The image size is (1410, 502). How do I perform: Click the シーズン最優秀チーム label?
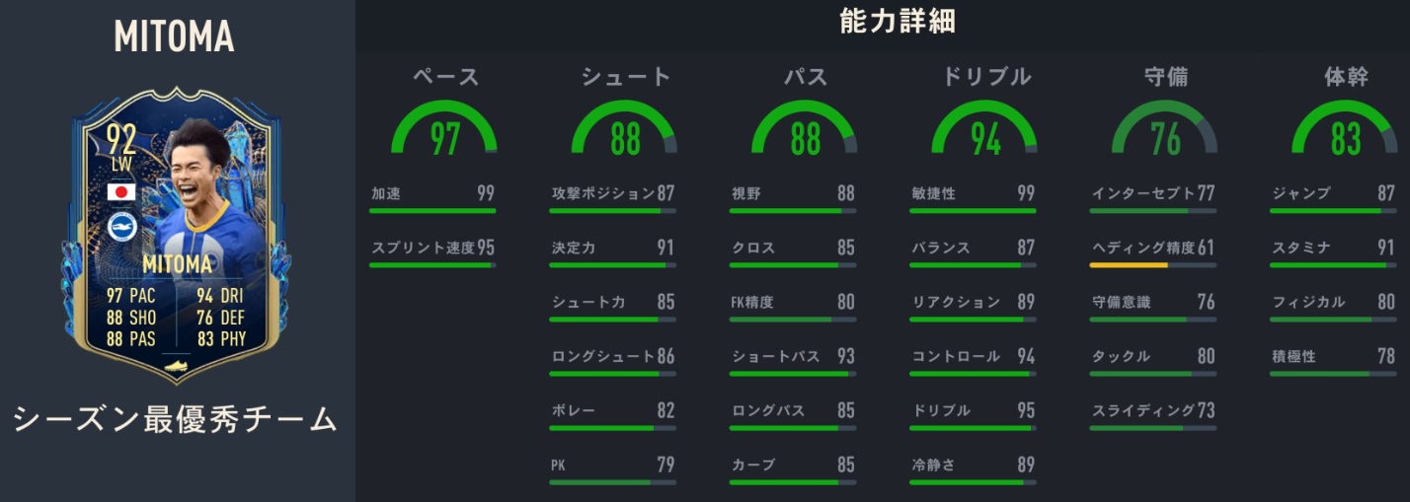[175, 420]
